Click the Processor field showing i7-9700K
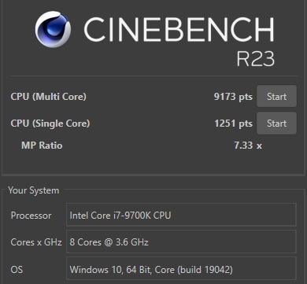 (181, 215)
